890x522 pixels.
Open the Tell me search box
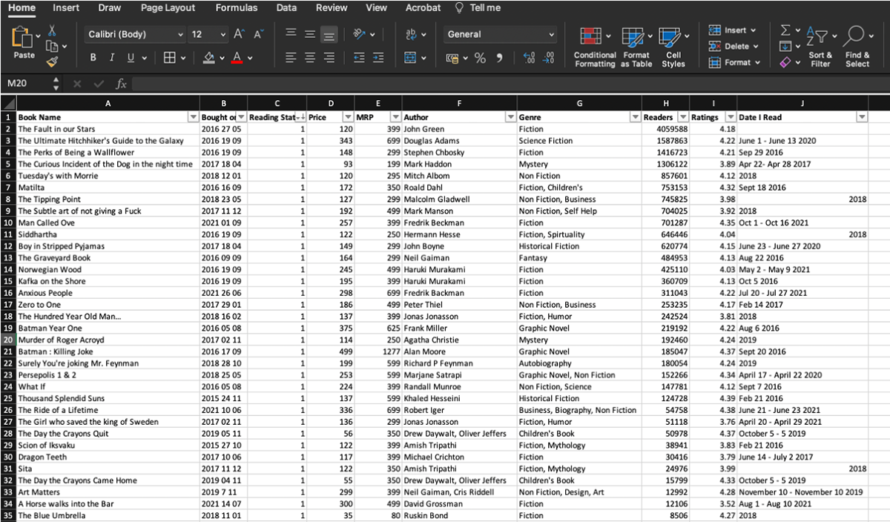click(x=478, y=7)
